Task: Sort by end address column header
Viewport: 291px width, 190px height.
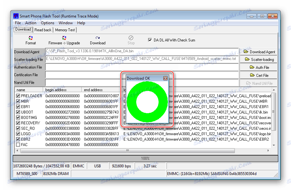Action: [x=101, y=90]
